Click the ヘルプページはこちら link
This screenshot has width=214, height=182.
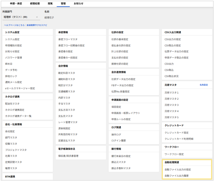[x=14, y=25]
